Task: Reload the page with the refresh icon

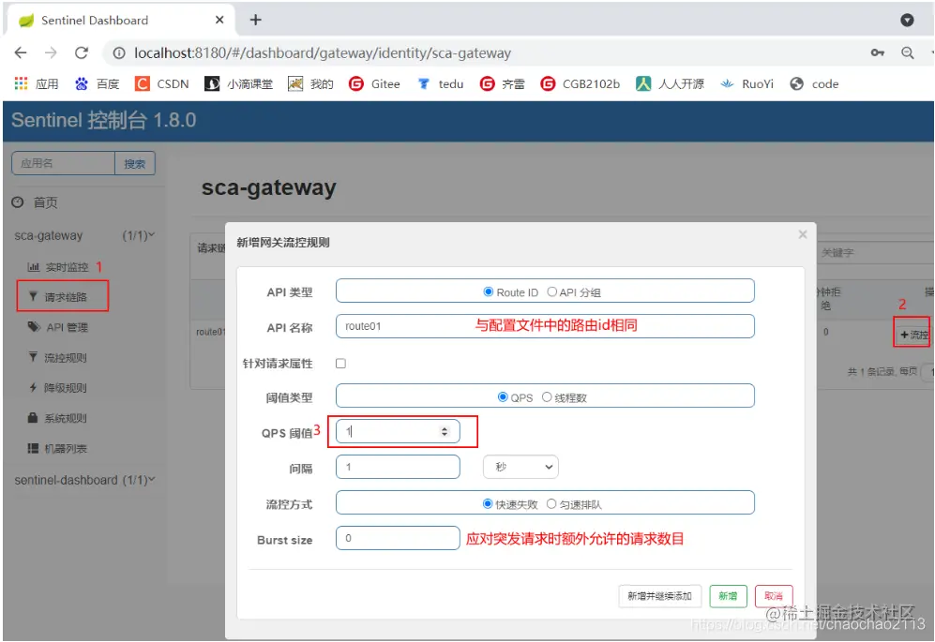Action: pos(82,53)
